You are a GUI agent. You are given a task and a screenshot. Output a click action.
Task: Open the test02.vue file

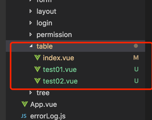60,81
